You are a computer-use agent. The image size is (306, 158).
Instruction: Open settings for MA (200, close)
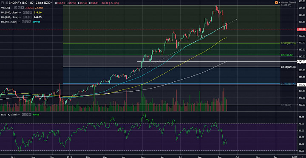28,17
